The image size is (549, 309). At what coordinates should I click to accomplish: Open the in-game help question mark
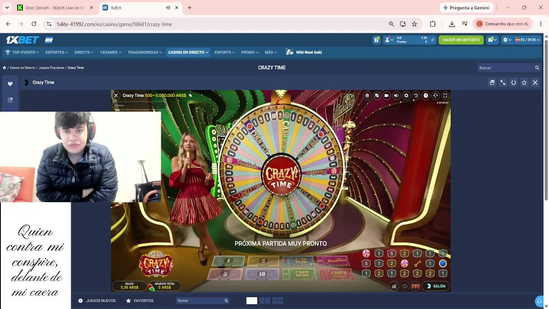[x=425, y=96]
